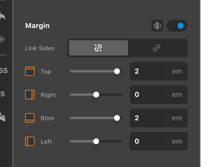Click the Left margin side icon
The image size is (211, 167).
pos(30,141)
